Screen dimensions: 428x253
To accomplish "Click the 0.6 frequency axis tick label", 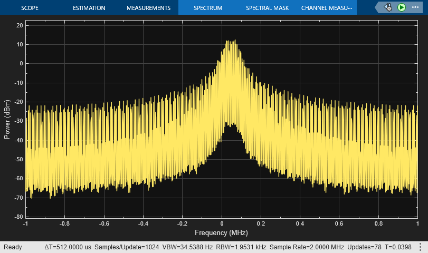I will click(x=339, y=223).
